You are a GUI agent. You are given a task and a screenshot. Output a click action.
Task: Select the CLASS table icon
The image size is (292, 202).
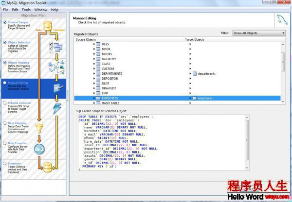98,64
